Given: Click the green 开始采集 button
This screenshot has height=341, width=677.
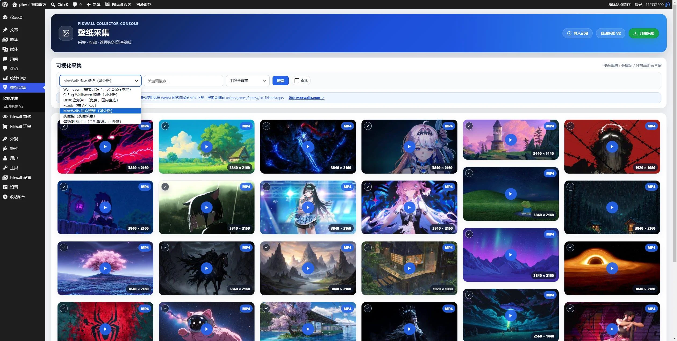Looking at the screenshot, I should (x=644, y=33).
